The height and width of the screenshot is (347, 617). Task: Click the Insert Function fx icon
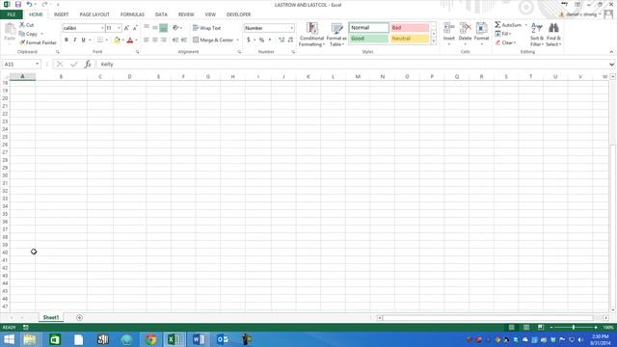(x=88, y=65)
